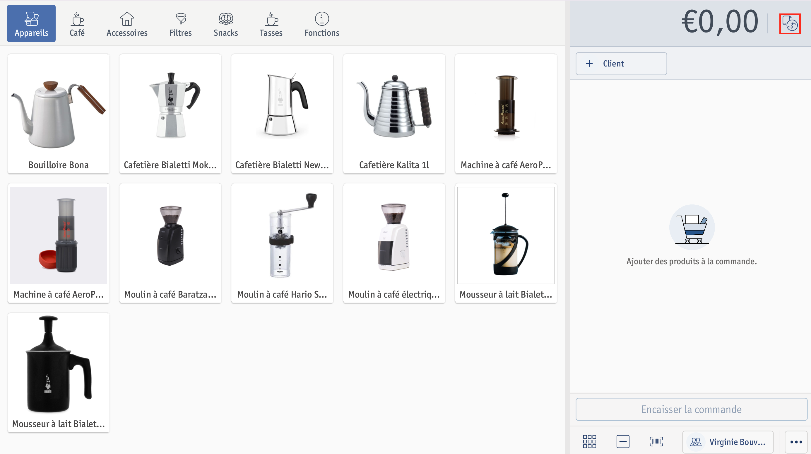Add Bouilloire Bona to the order

click(59, 114)
